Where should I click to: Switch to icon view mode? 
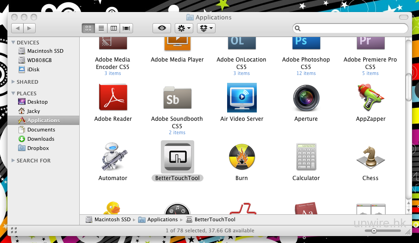tap(88, 28)
